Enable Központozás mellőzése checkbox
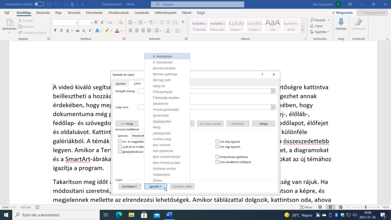 217,157
